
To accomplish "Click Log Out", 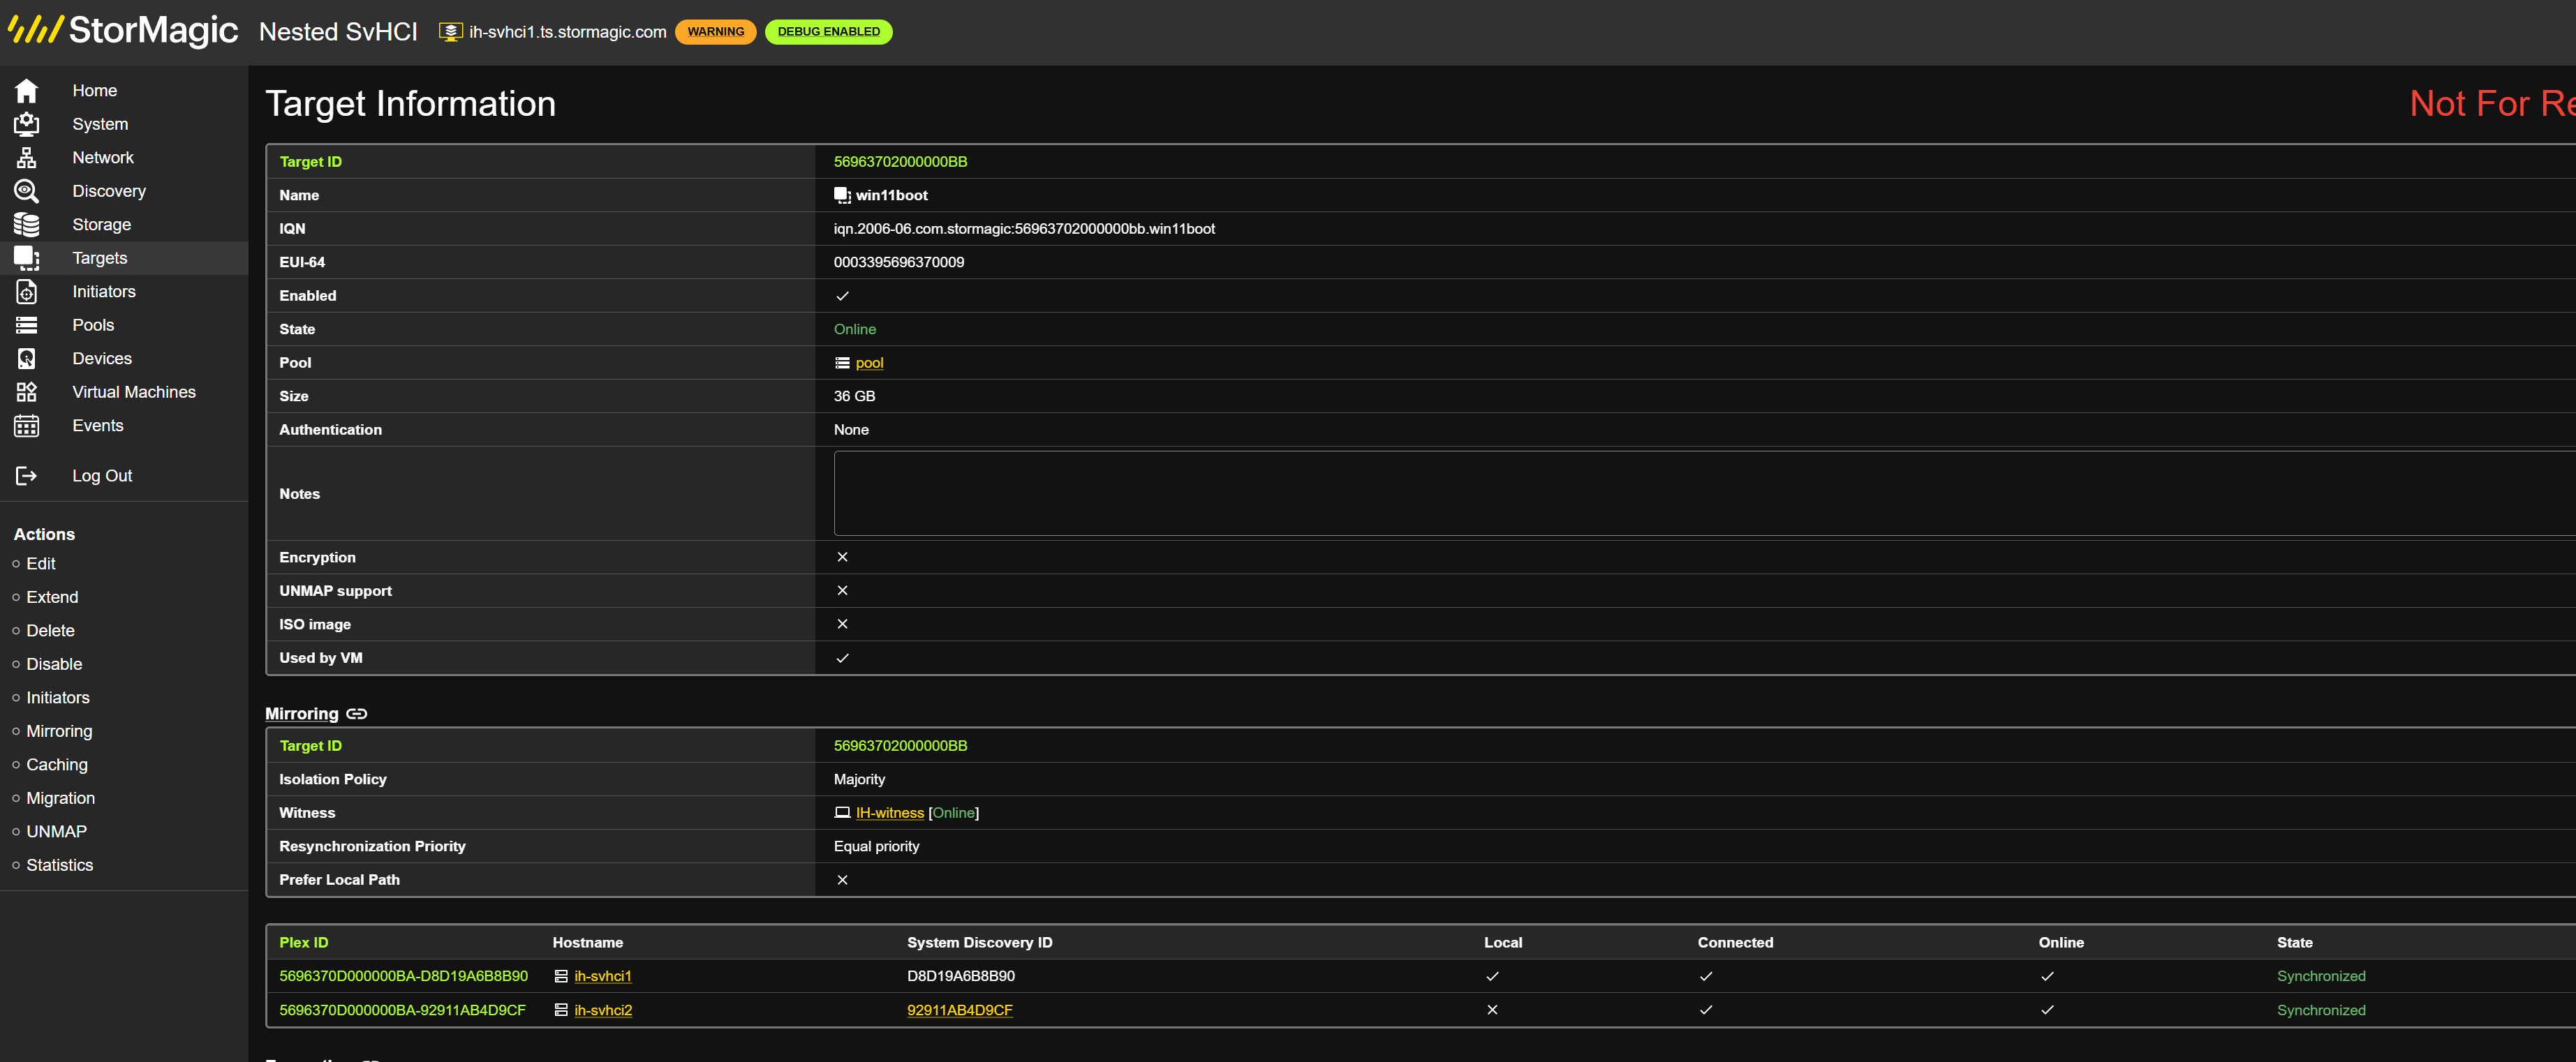I will (x=102, y=476).
